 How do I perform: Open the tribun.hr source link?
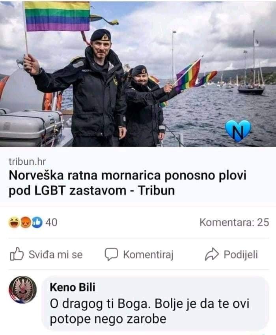point(27,162)
